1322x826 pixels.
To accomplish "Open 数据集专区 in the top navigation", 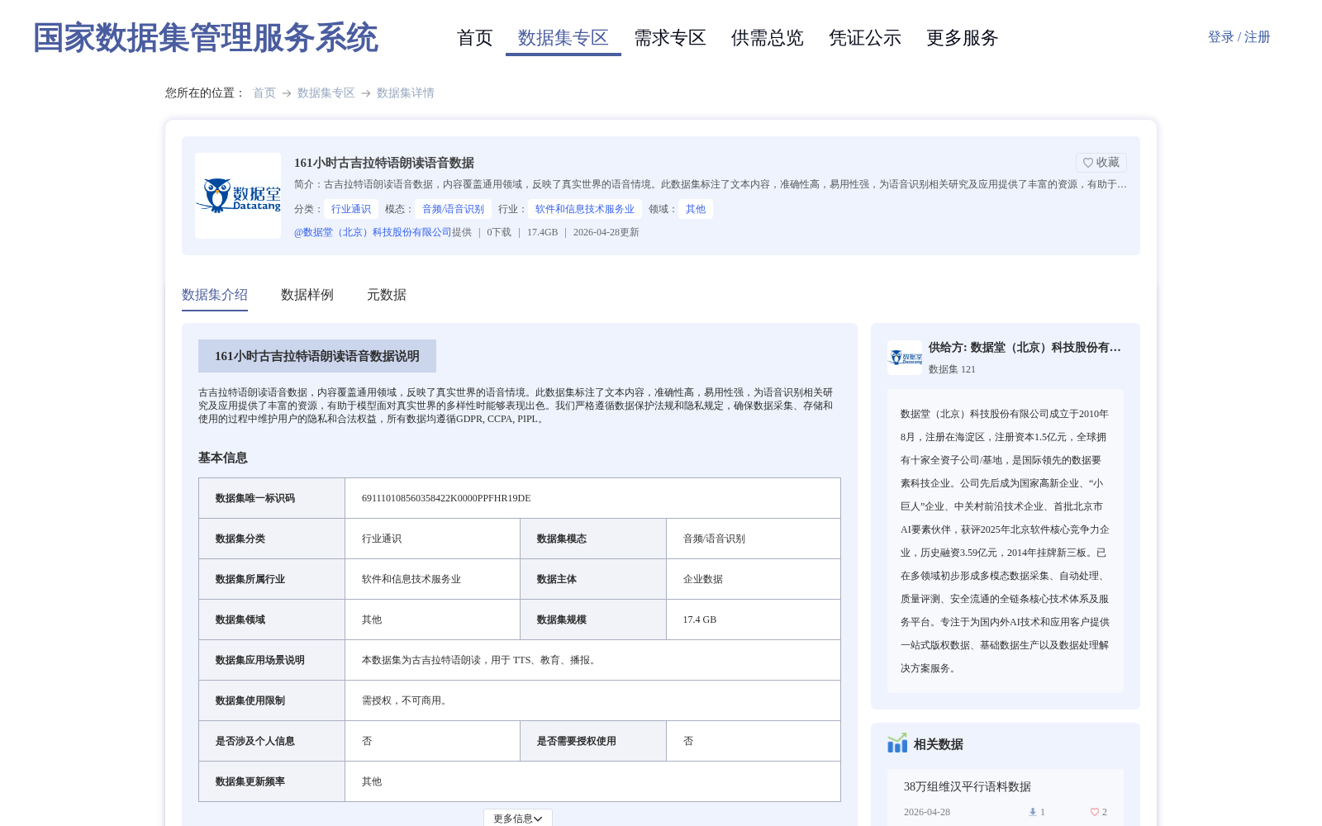I will tap(564, 38).
